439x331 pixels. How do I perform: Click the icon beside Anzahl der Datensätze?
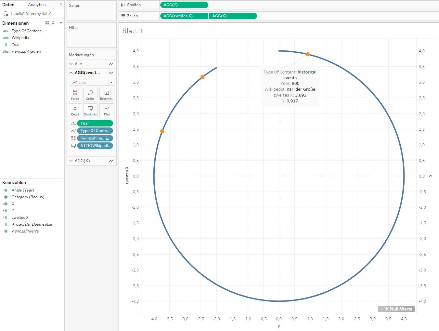coord(5,224)
